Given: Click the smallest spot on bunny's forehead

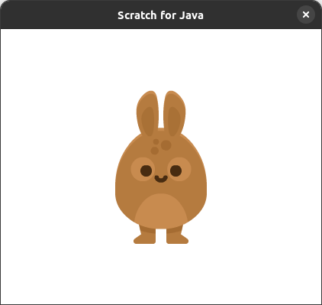Looking at the screenshot, I should click(x=156, y=141).
